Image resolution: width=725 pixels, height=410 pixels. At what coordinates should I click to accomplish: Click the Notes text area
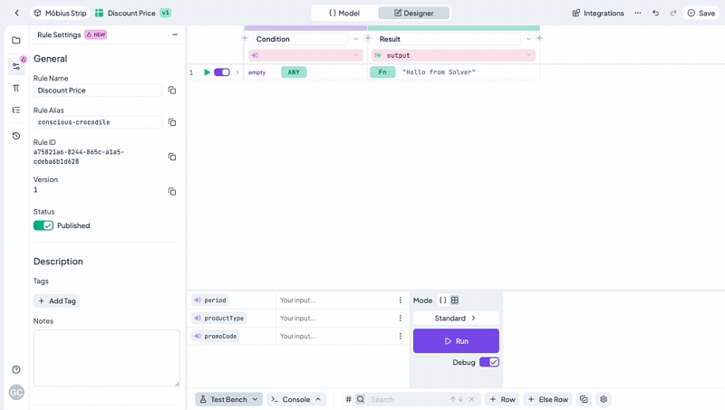pos(106,358)
